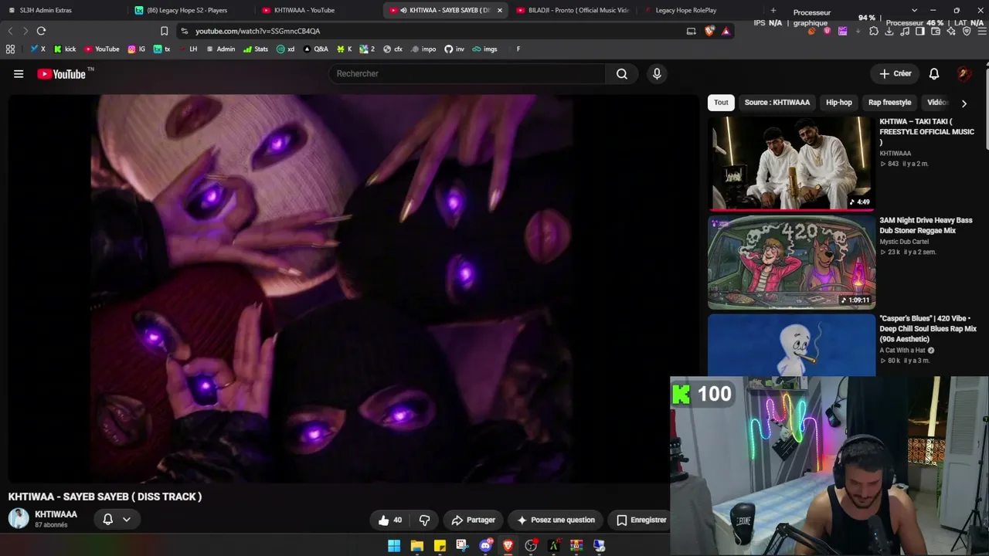Expand the subscription notification options chevron
Screen dimensions: 989x556
pyautogui.click(x=126, y=520)
